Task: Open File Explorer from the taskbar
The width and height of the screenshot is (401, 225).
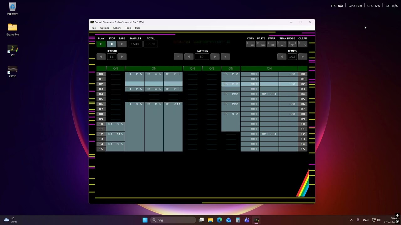Action: point(210,220)
